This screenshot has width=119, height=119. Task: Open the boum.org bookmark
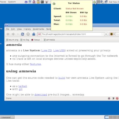pyautogui.click(x=12, y=40)
